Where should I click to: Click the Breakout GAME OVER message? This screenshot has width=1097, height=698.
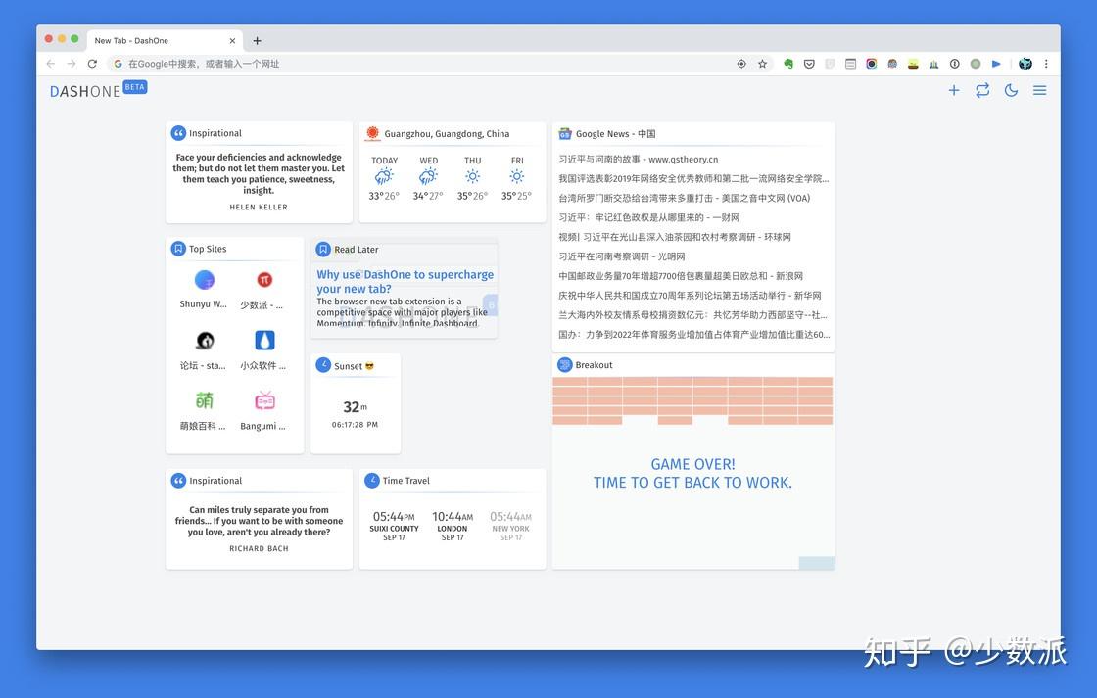pos(692,474)
